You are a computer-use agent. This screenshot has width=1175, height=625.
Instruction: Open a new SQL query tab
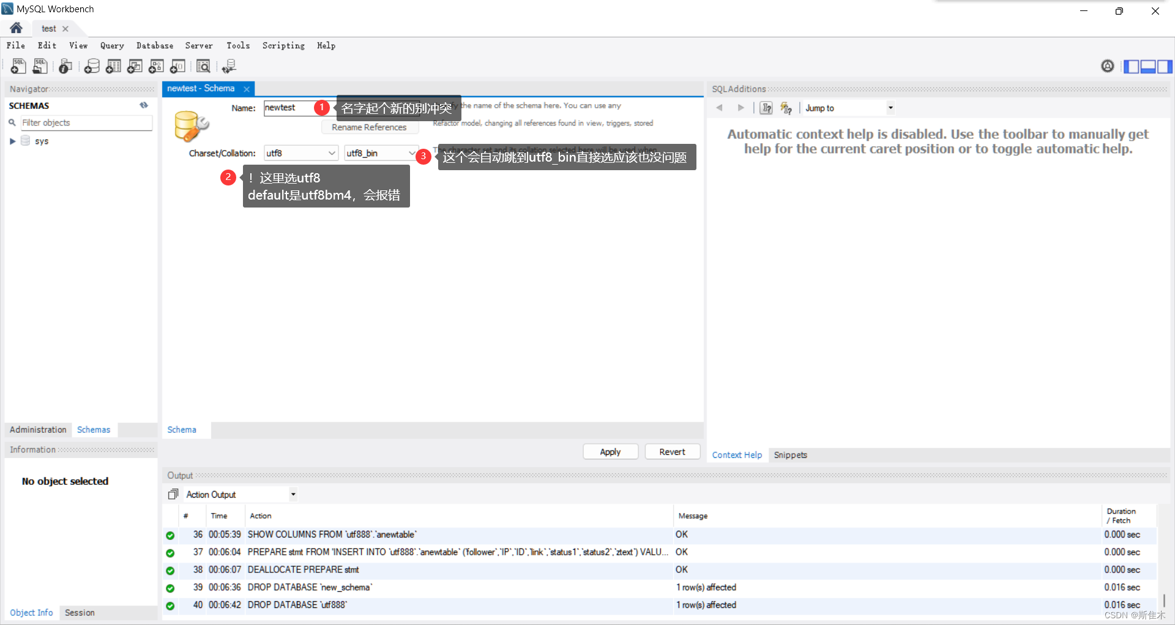point(18,66)
